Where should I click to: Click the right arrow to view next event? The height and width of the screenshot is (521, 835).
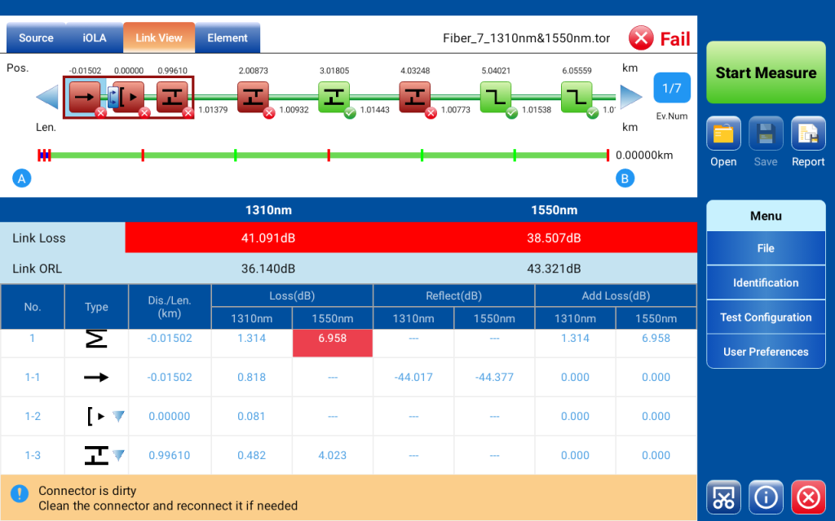coord(630,95)
